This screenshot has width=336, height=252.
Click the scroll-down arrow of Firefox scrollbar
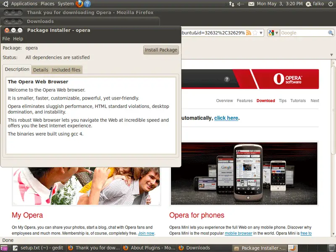[x=333, y=234]
